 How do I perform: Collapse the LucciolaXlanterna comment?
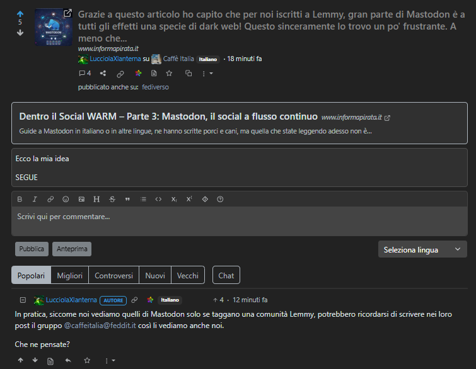click(x=23, y=300)
